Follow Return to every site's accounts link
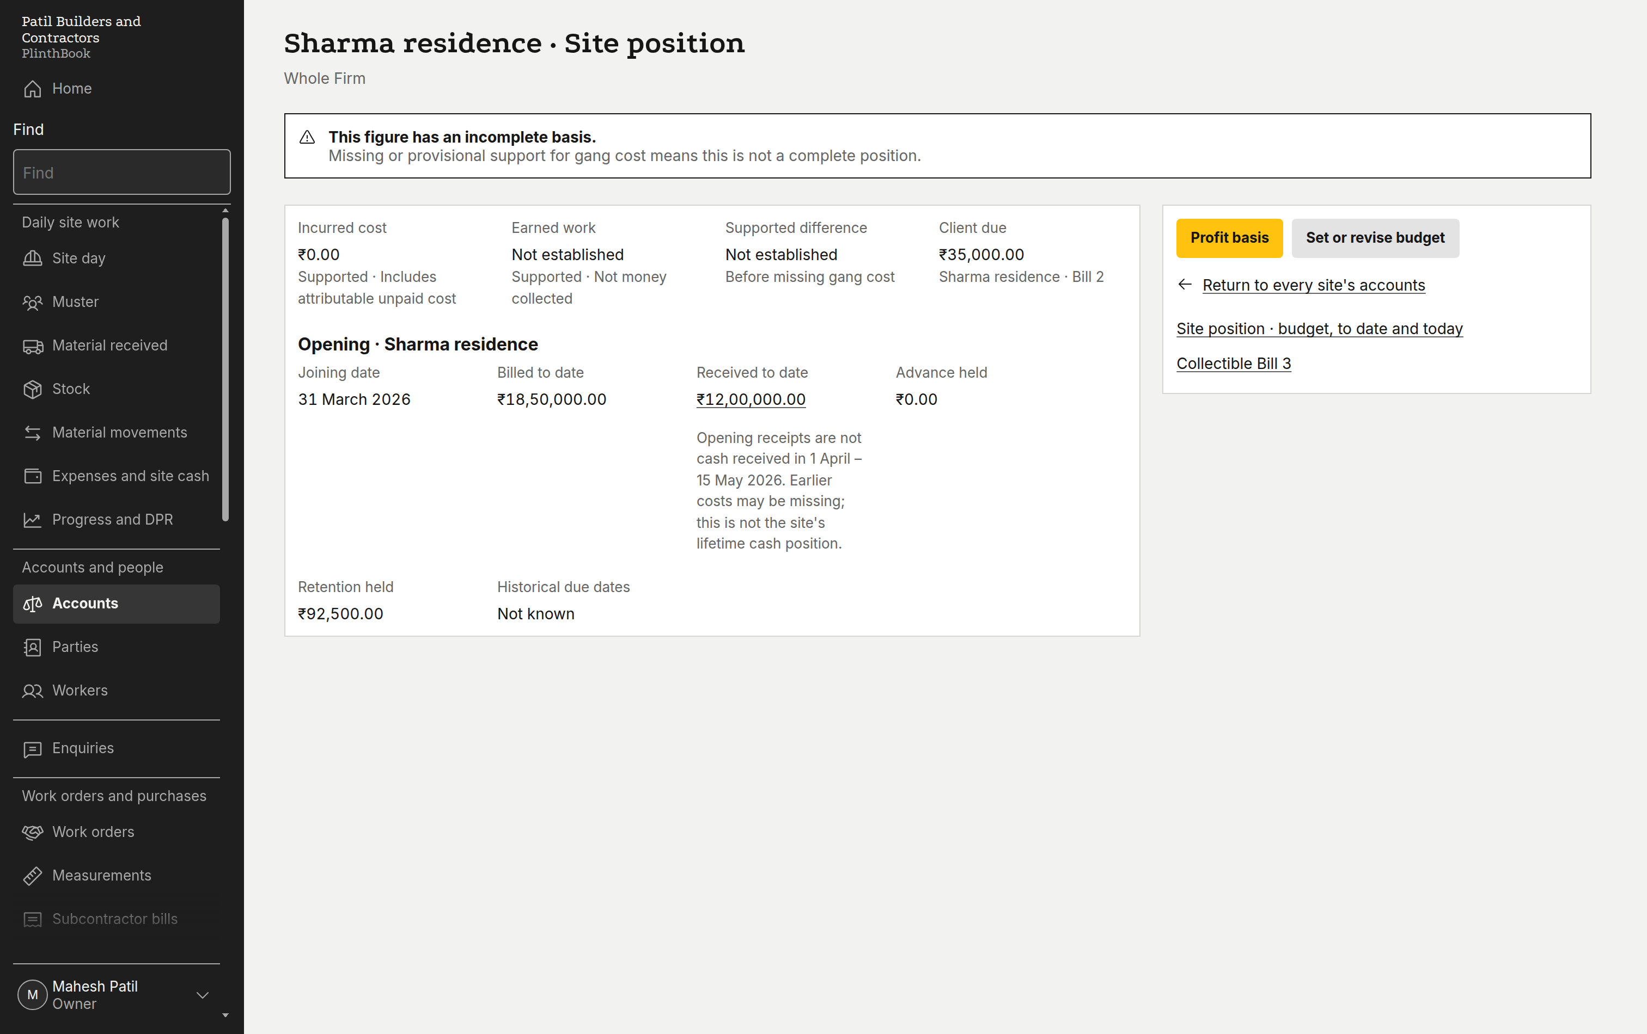The height and width of the screenshot is (1034, 1647). tap(1313, 285)
